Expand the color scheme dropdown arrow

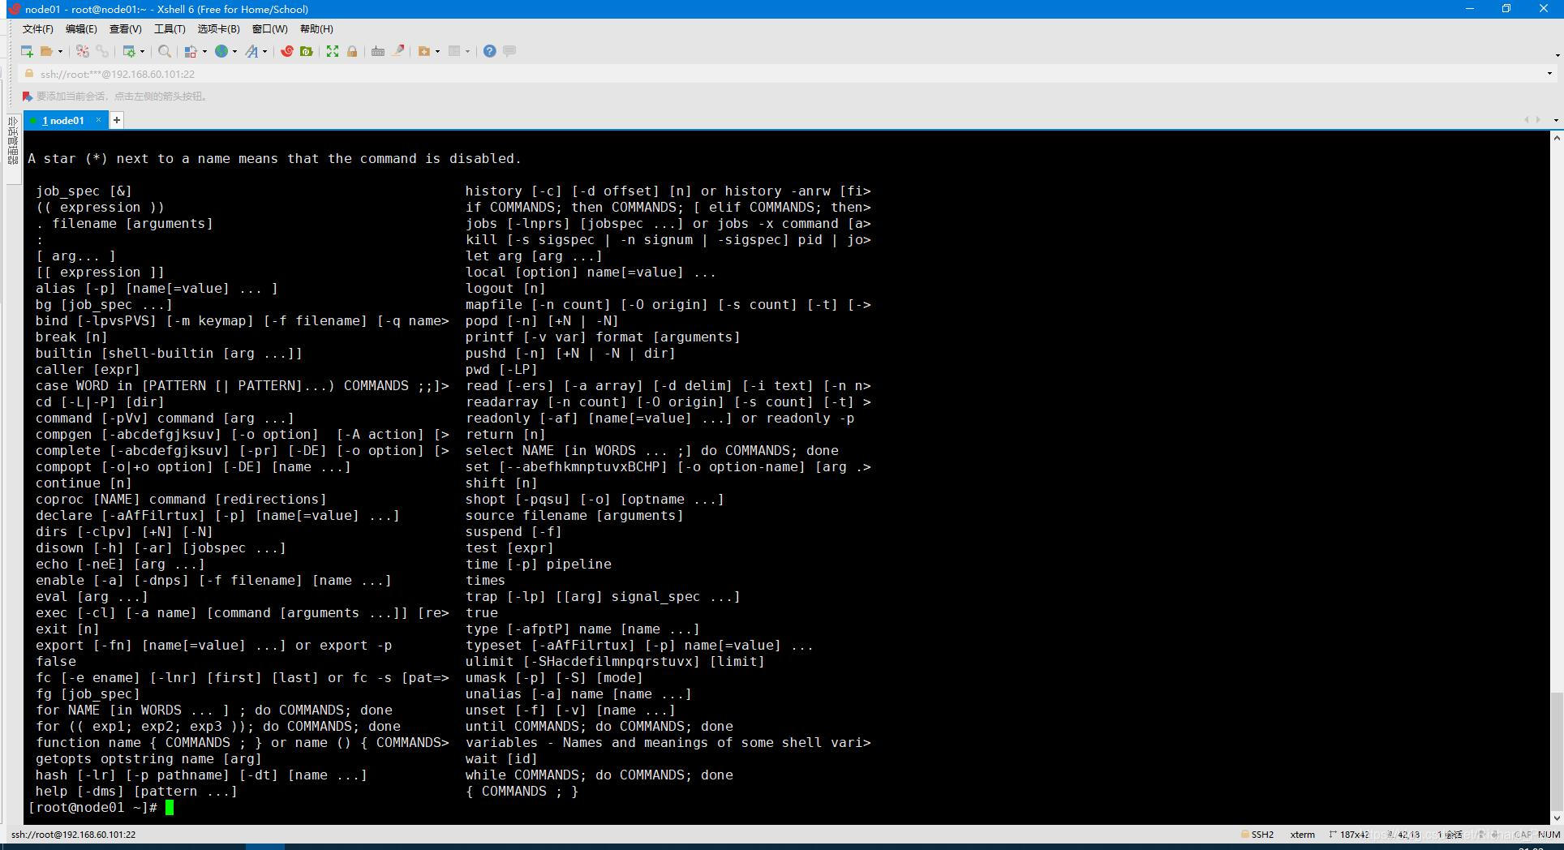pos(204,51)
